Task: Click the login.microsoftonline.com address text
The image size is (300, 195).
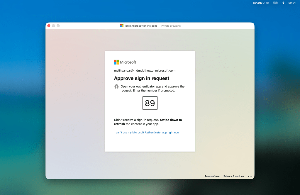Action: (141, 26)
